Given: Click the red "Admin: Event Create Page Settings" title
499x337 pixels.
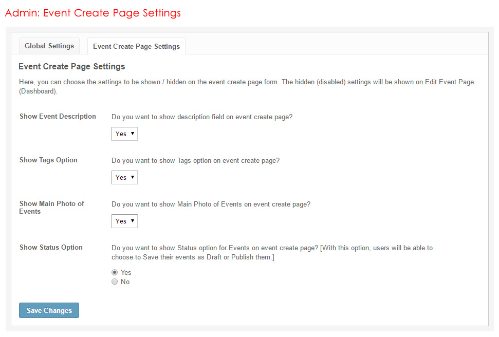Looking at the screenshot, I should (93, 13).
